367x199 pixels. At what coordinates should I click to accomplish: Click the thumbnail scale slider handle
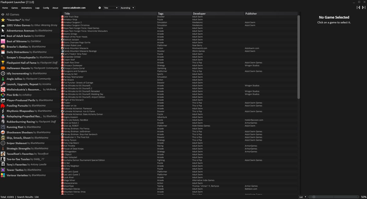(x=313, y=197)
